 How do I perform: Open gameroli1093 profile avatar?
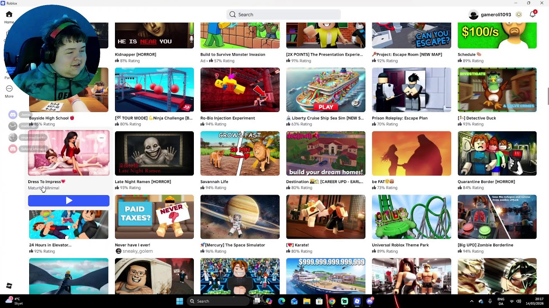click(x=474, y=15)
